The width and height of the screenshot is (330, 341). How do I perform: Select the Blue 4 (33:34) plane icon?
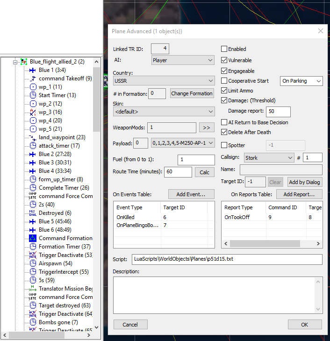pyautogui.click(x=33, y=171)
